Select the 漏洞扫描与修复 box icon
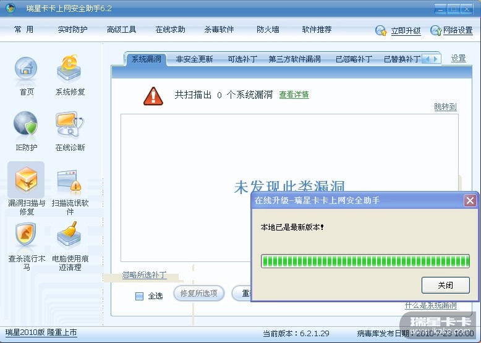 [x=26, y=180]
